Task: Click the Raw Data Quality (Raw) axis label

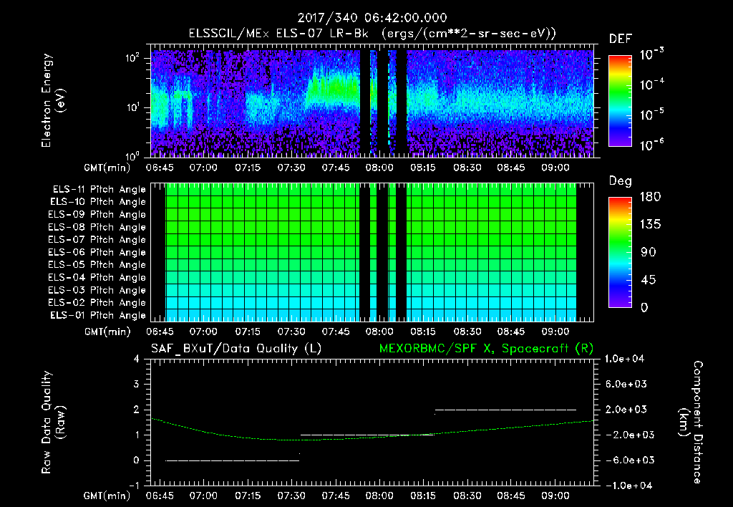Action: (x=53, y=422)
